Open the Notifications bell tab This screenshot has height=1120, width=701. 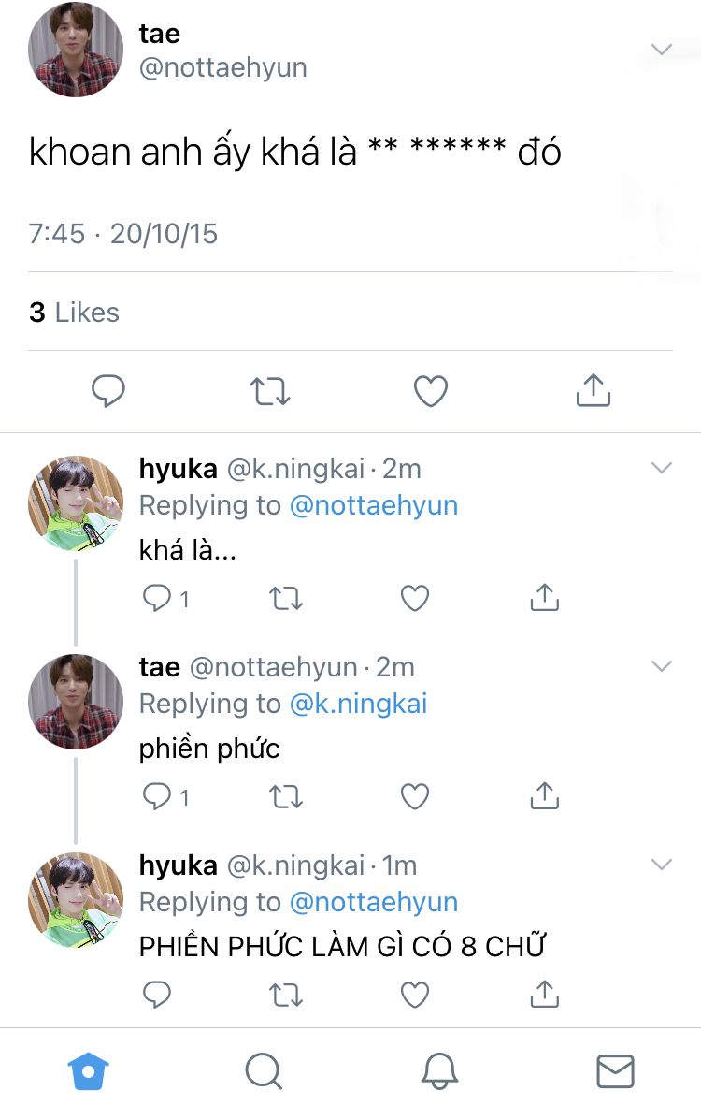click(439, 1071)
